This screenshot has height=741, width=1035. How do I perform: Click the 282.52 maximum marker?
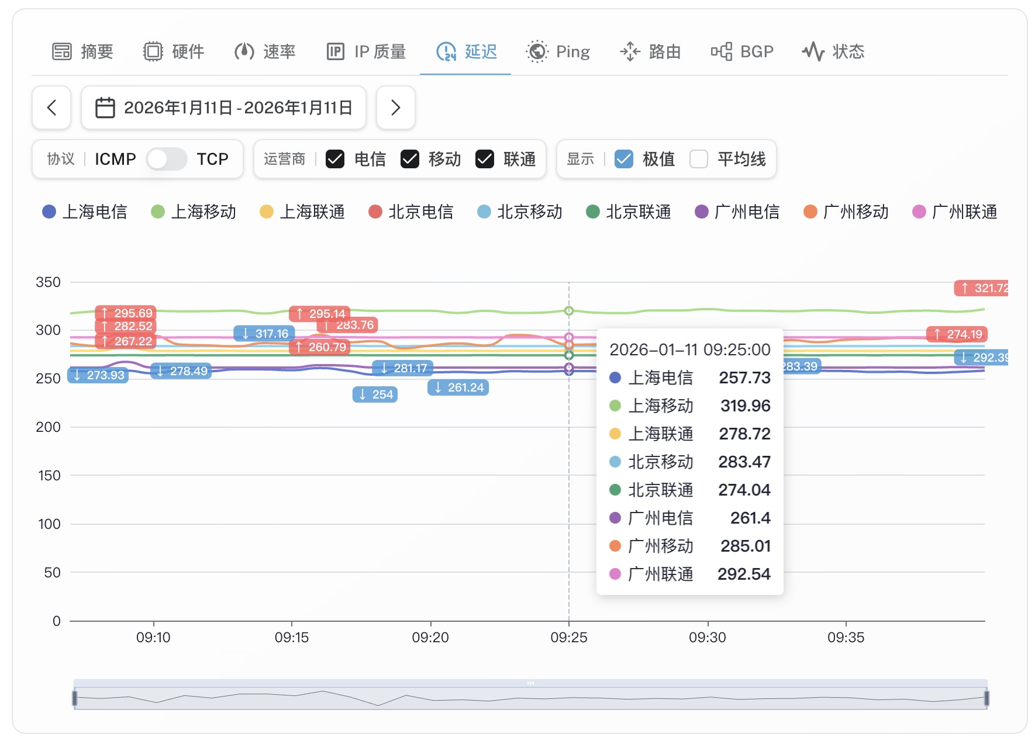coord(126,326)
